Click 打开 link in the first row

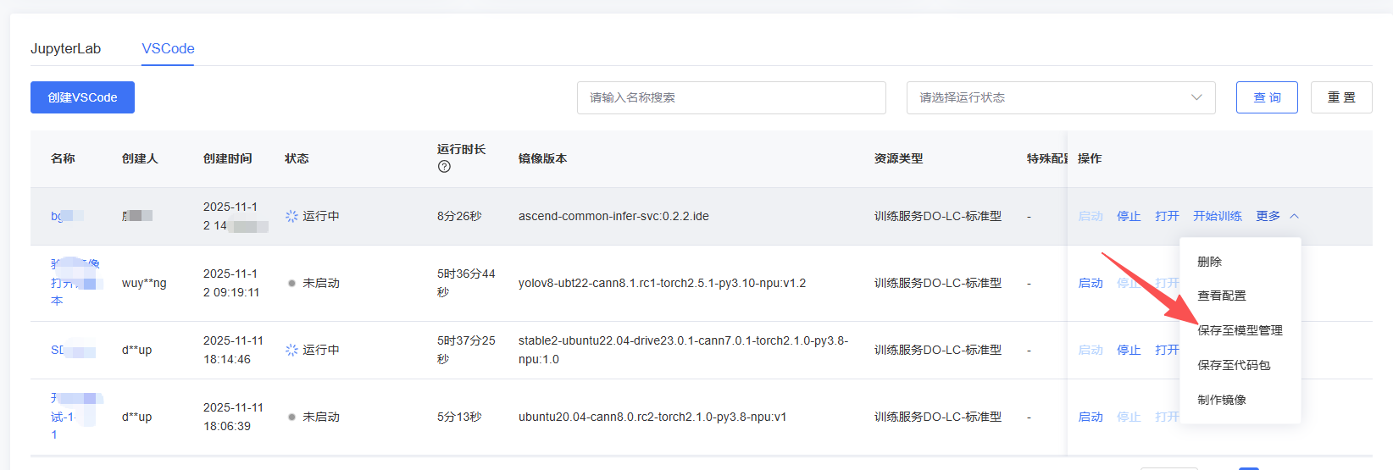pyautogui.click(x=1166, y=216)
